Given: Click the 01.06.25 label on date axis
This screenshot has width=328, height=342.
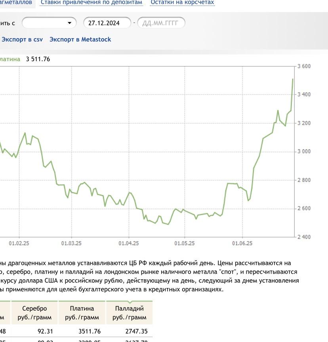Looking at the screenshot, I should (242, 243).
